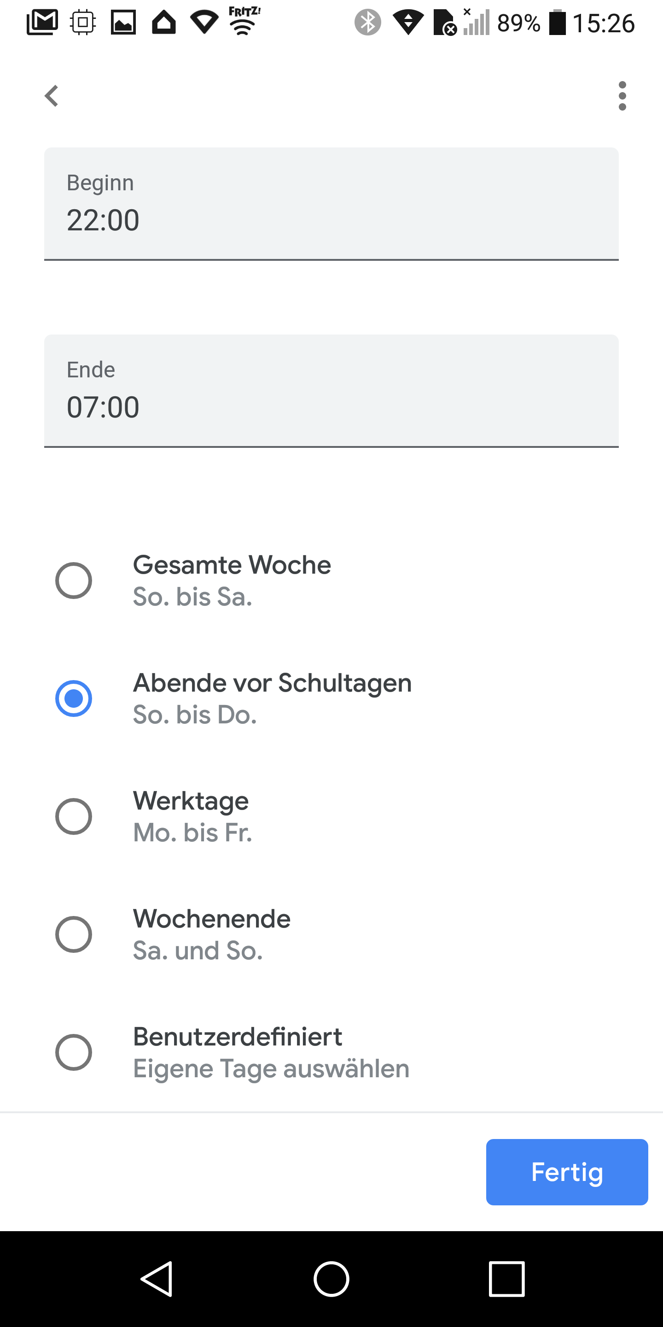Choose the Wochenende radio option
The image size is (663, 1327).
[74, 934]
